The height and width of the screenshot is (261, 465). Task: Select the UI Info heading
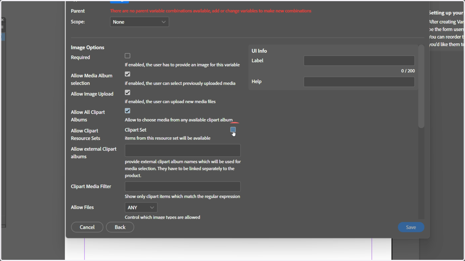coord(259,51)
